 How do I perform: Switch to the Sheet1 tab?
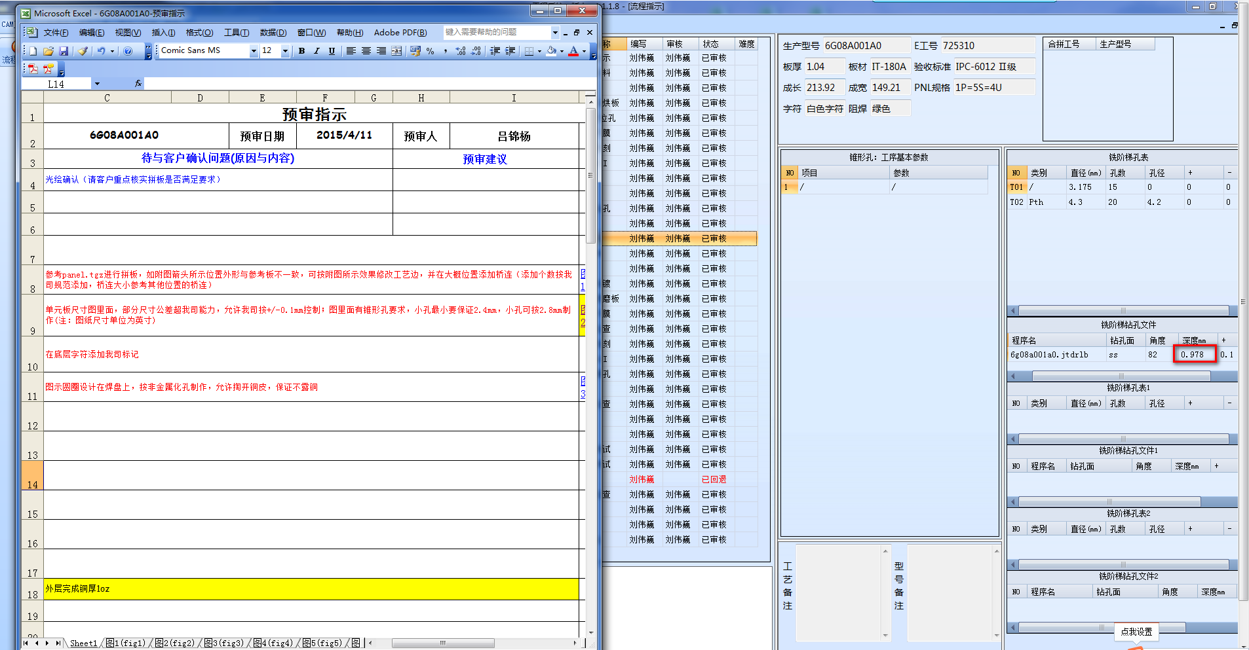[83, 643]
